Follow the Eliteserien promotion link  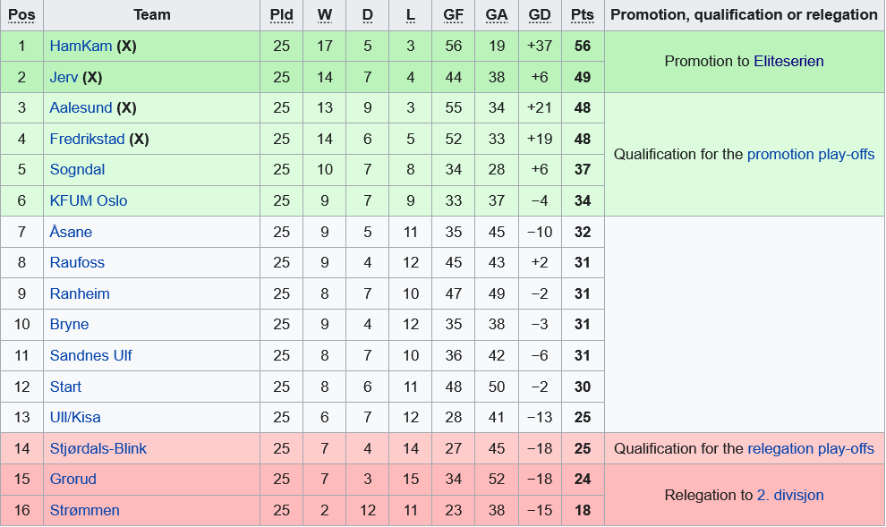pyautogui.click(x=788, y=61)
